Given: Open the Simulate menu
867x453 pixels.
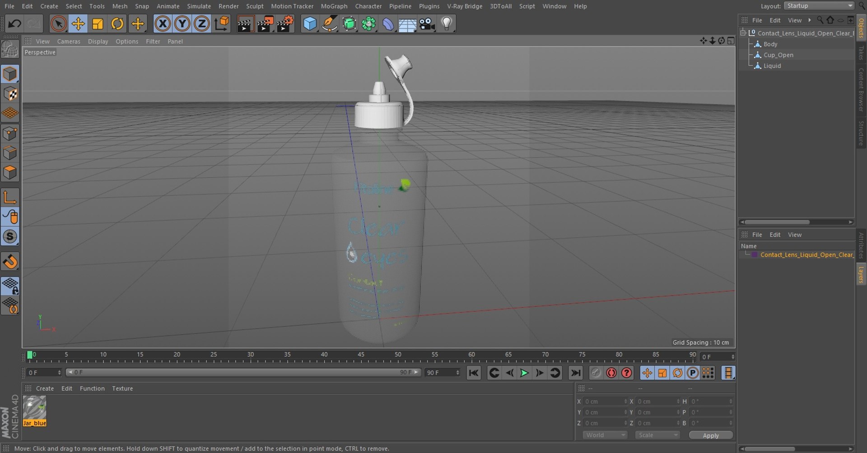Looking at the screenshot, I should (x=199, y=6).
